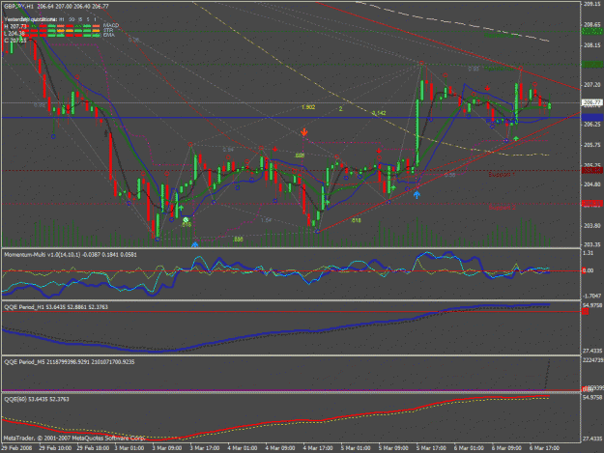Screen dimensions: 604x453
Task: Click the EMA signal row label
Action: point(108,35)
